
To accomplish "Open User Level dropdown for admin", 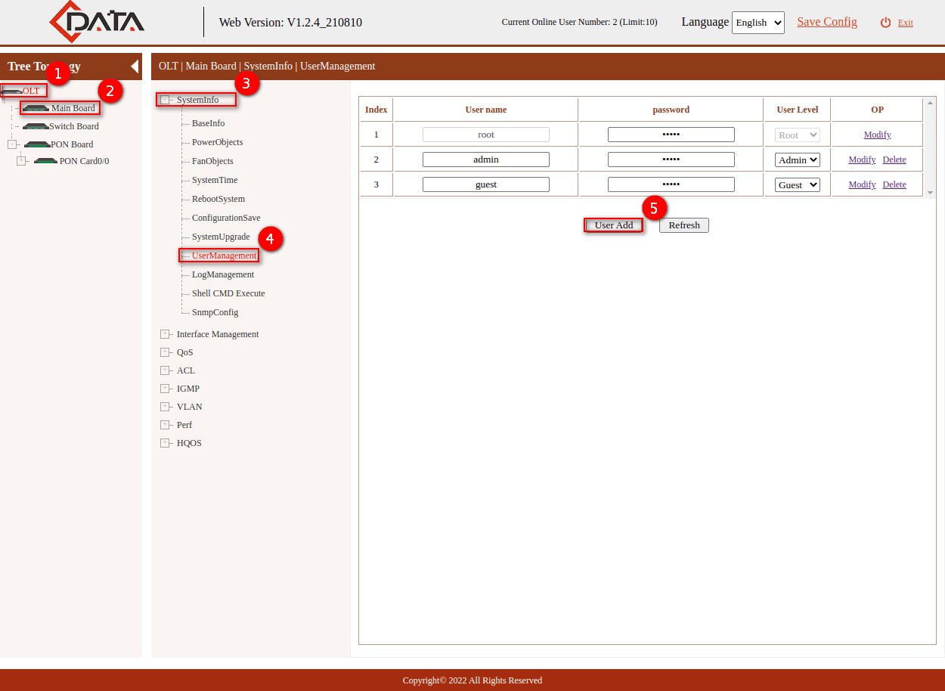I will tap(797, 160).
